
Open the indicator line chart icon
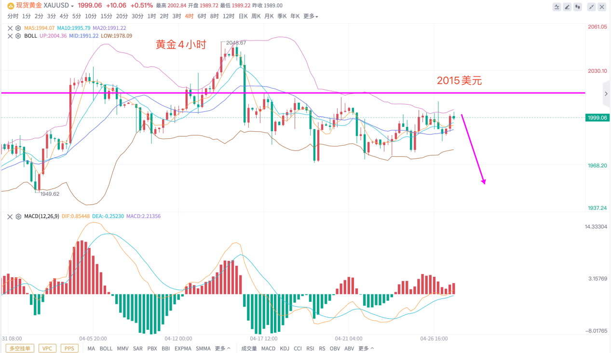click(557, 7)
